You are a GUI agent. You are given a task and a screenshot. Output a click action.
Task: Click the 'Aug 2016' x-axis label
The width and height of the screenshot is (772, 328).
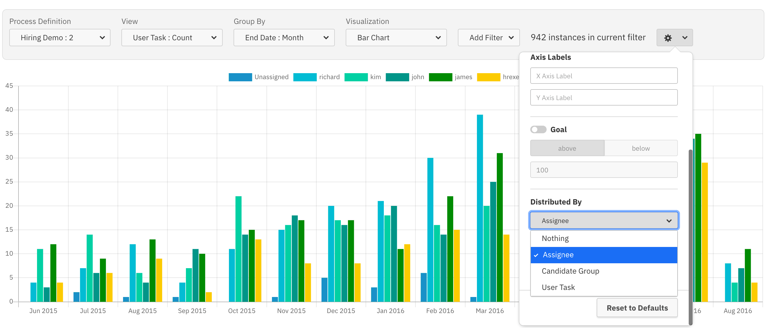pyautogui.click(x=737, y=311)
